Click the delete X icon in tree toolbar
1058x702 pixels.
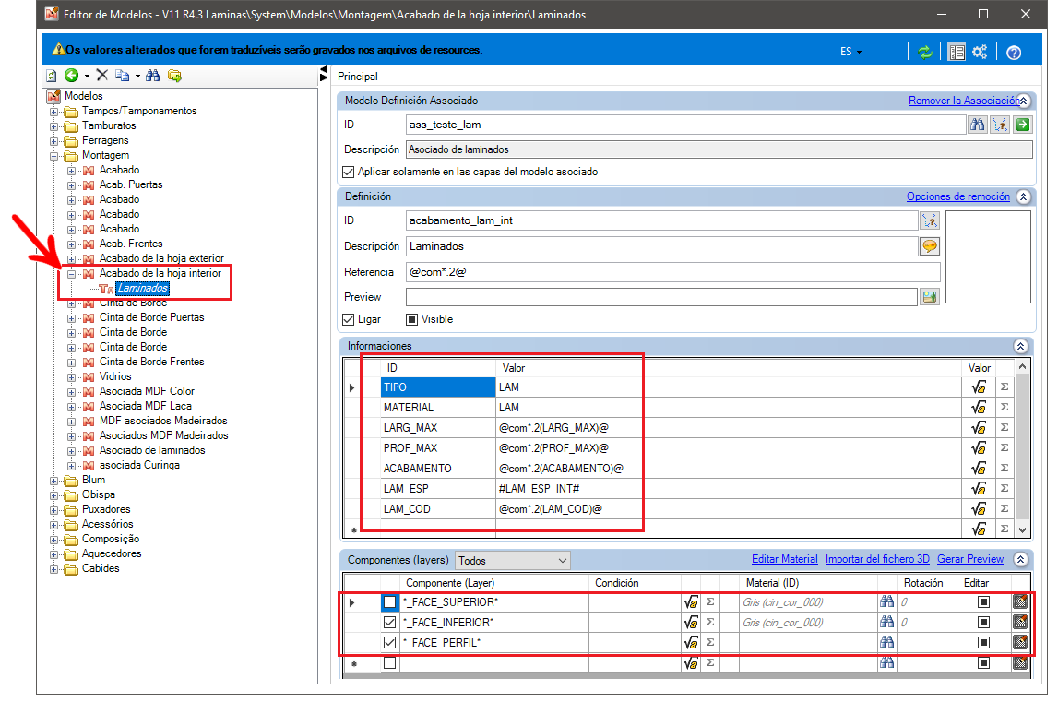tap(101, 76)
